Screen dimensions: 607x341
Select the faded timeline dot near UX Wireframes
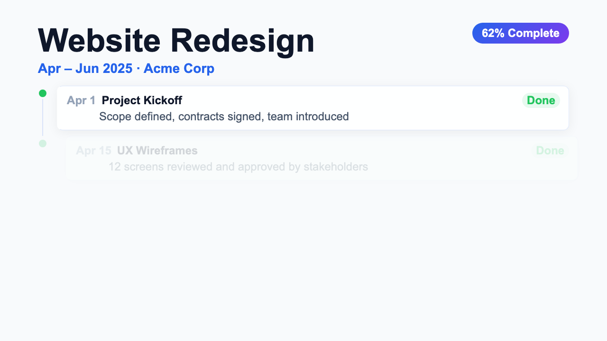point(42,143)
